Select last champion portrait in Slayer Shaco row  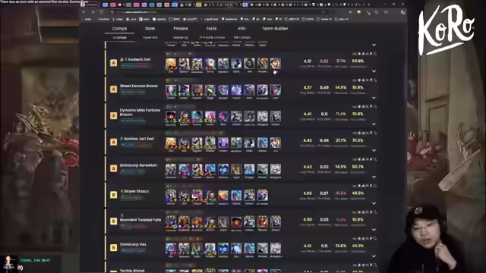point(262,196)
